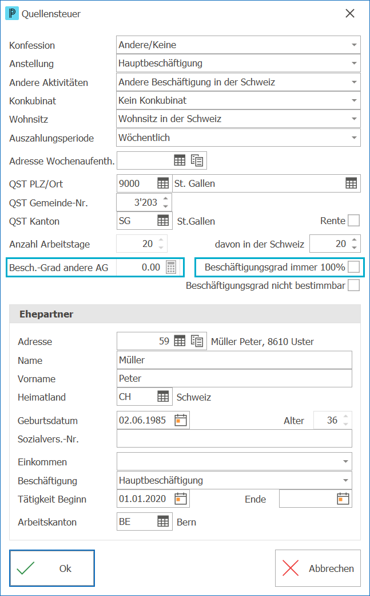Decrease davon in der Schweiz days
The image size is (370, 596).
point(354,248)
